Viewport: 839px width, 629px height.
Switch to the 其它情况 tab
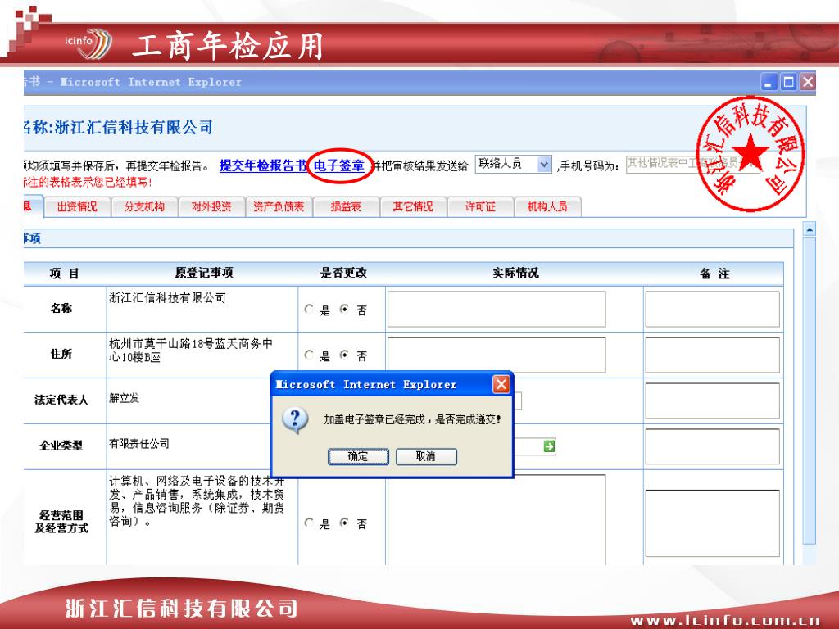tap(413, 207)
